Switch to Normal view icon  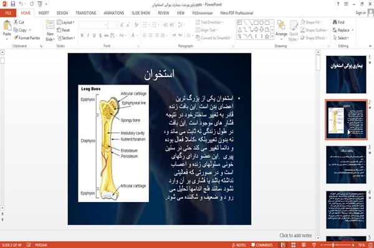click(283, 245)
